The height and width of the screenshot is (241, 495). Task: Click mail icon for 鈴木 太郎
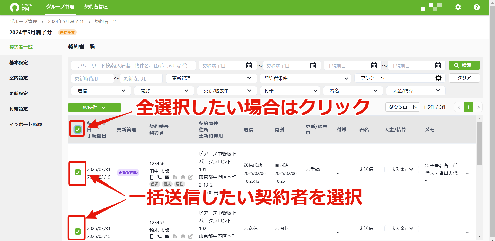coord(167,236)
